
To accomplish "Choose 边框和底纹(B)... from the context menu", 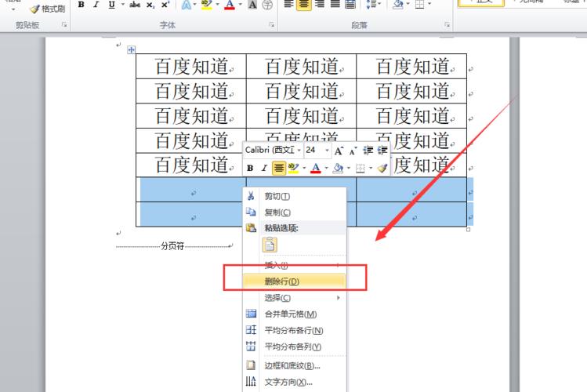I will click(294, 366).
